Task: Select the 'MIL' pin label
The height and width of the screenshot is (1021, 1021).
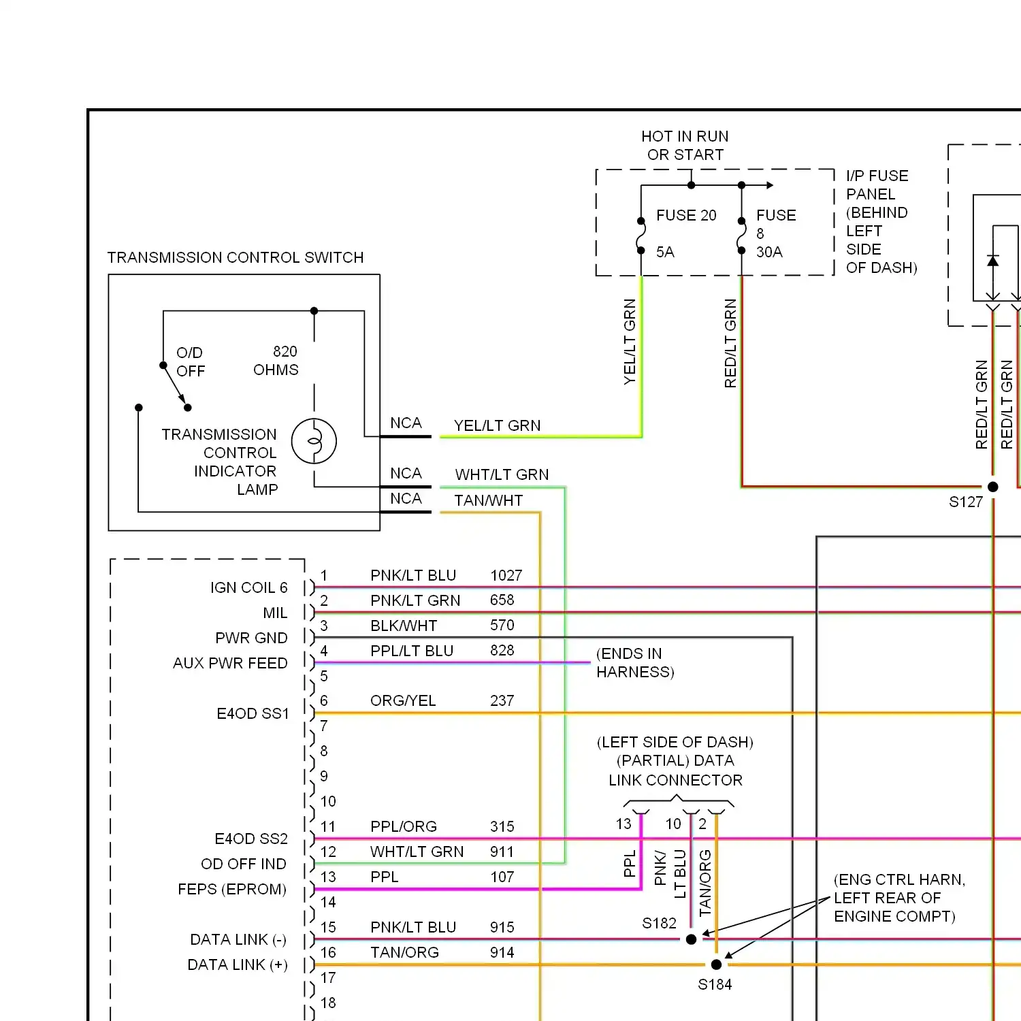Action: (276, 613)
